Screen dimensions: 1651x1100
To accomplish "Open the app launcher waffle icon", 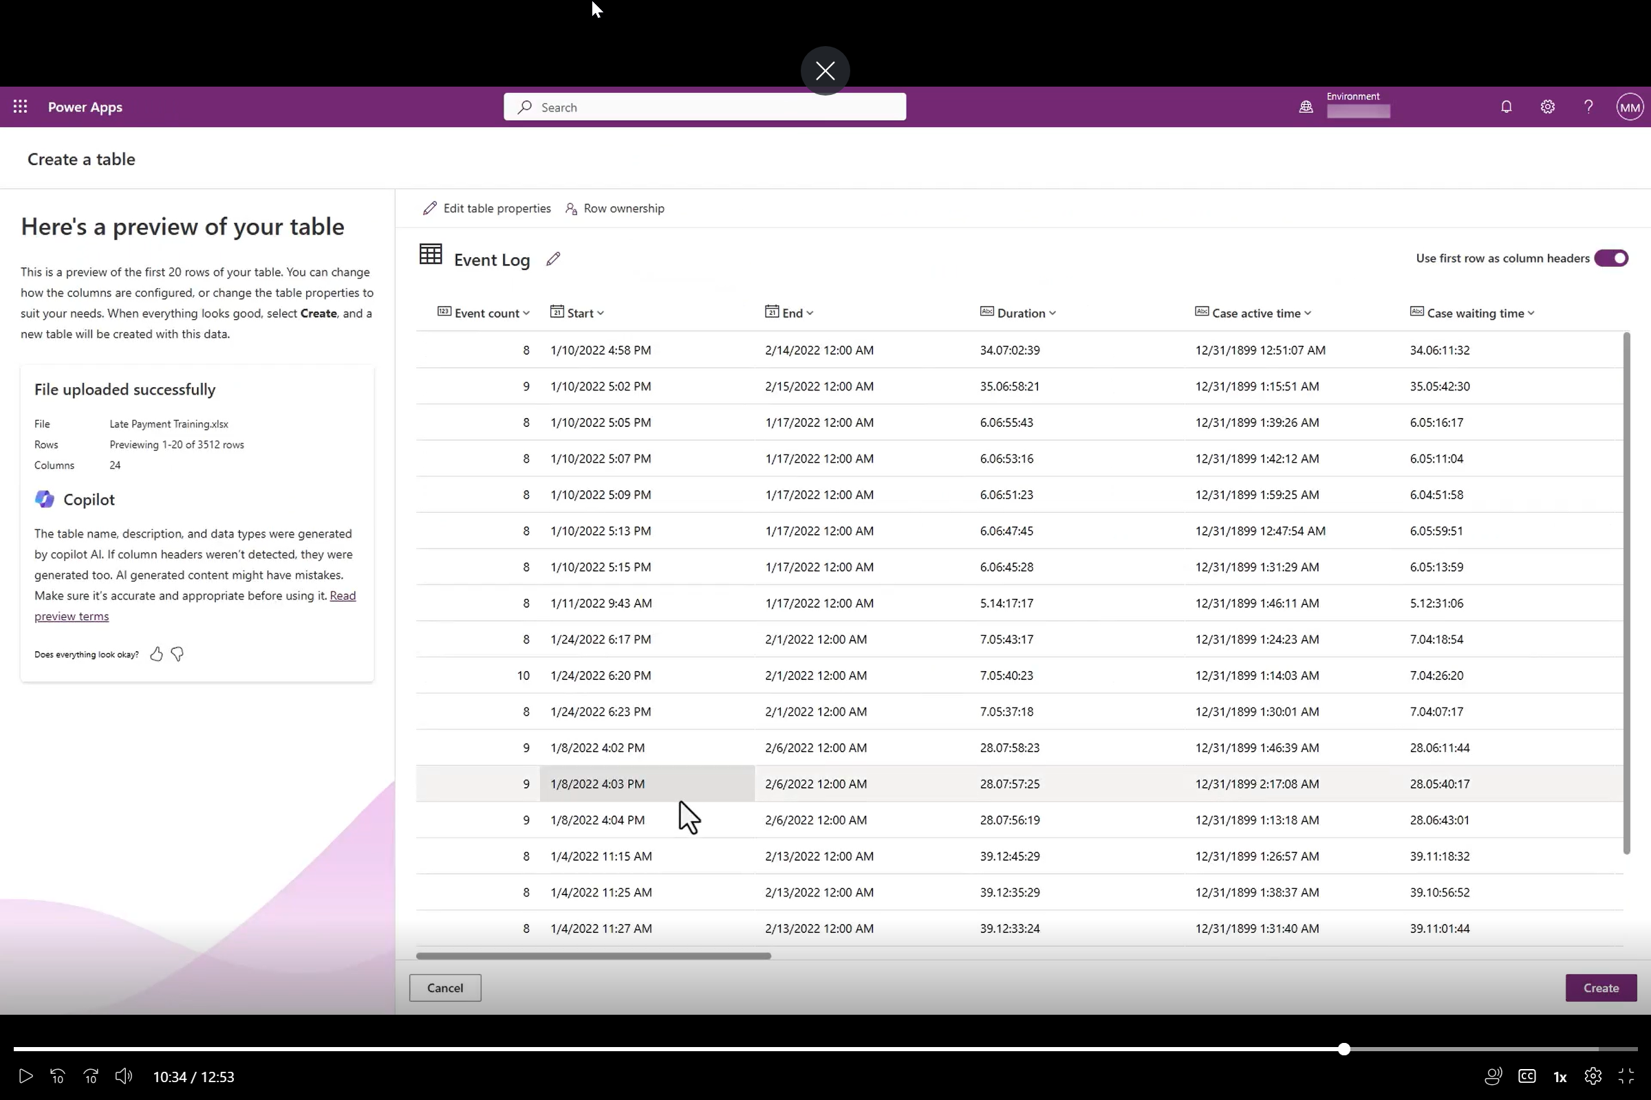I will [x=20, y=107].
